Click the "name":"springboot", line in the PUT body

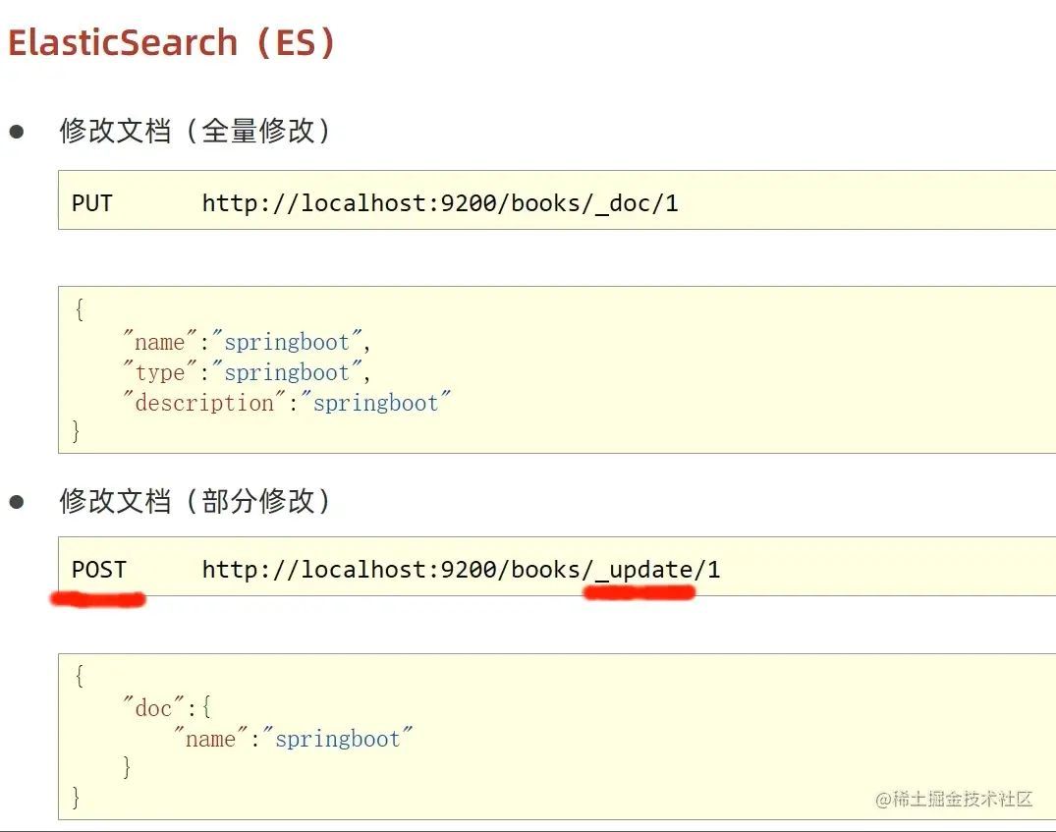pos(247,341)
